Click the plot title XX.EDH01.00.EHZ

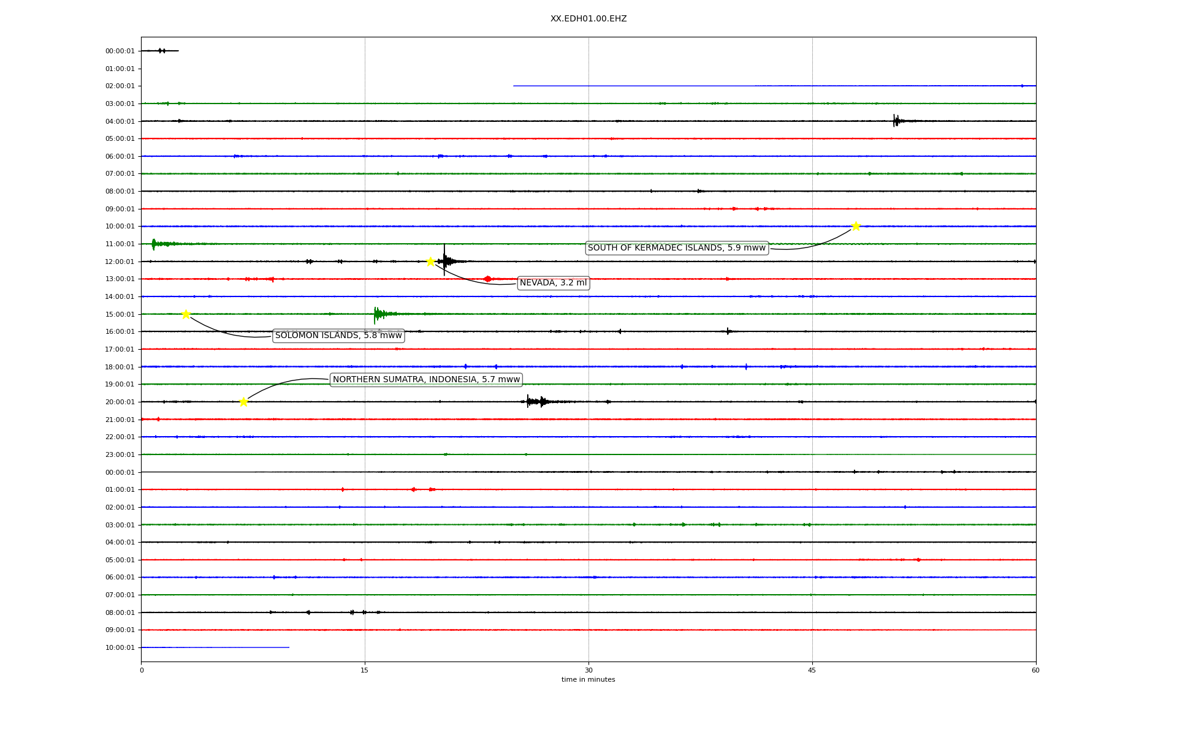[x=588, y=19]
